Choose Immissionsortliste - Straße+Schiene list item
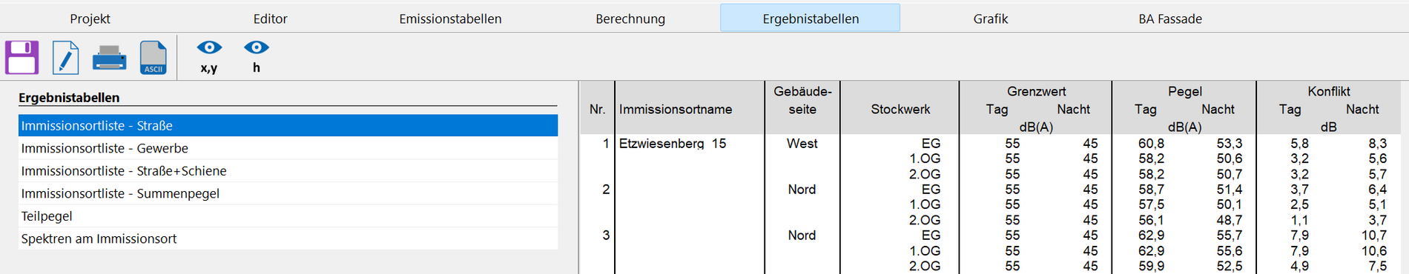1409x274 pixels. (x=288, y=171)
